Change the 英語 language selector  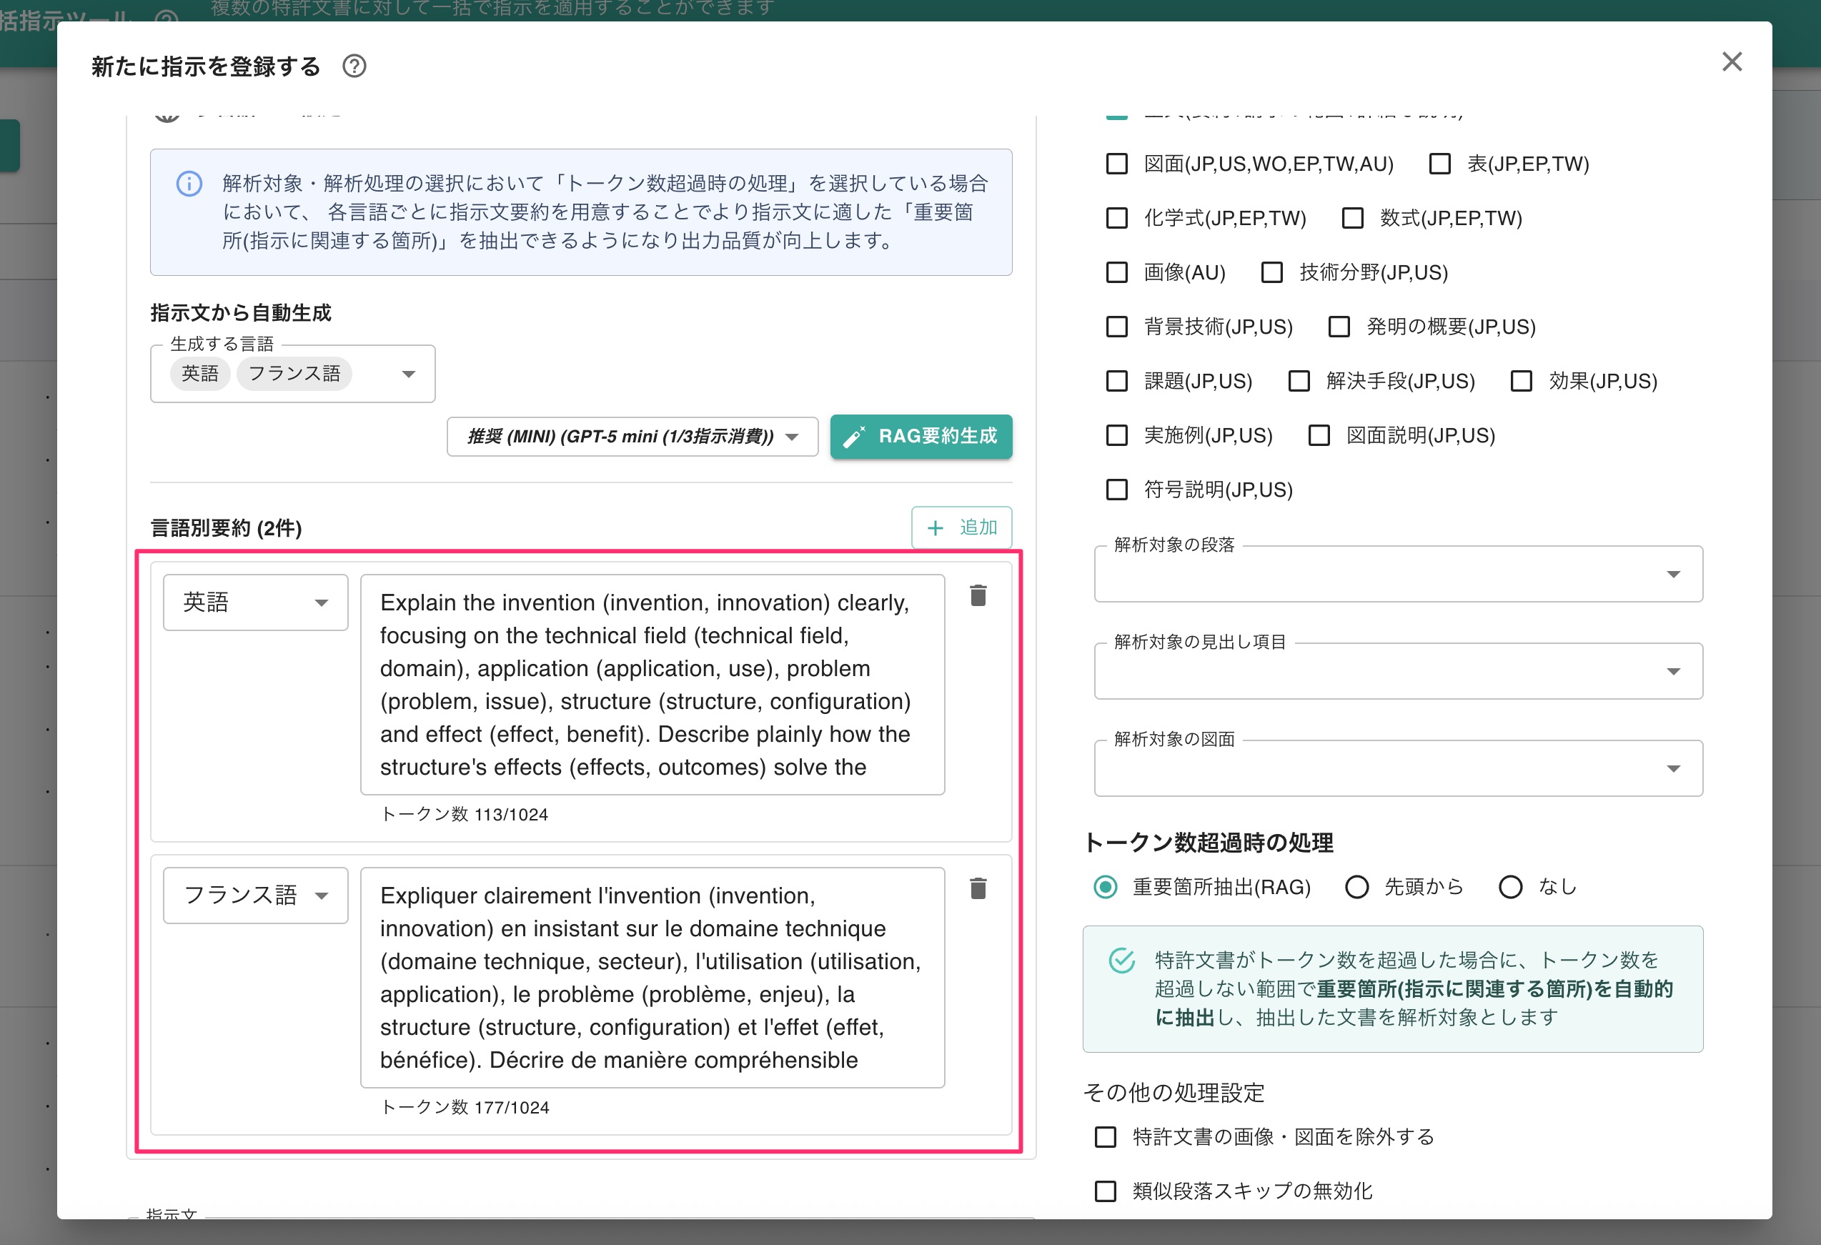tap(255, 602)
